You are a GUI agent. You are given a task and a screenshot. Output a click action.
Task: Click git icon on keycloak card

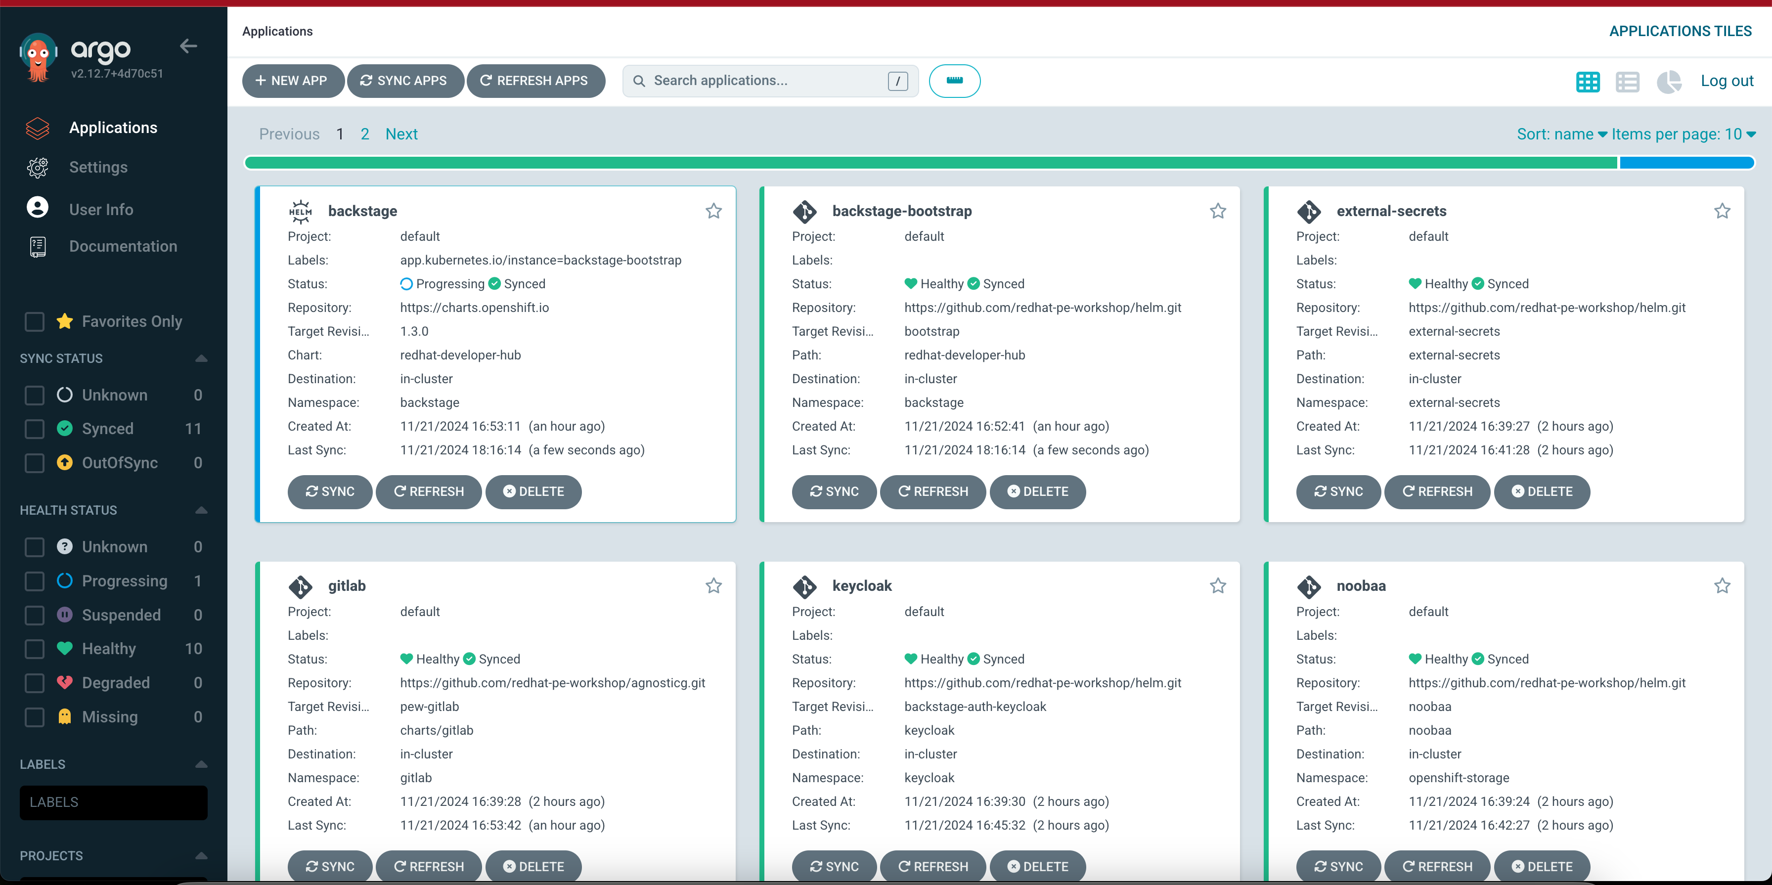click(804, 586)
